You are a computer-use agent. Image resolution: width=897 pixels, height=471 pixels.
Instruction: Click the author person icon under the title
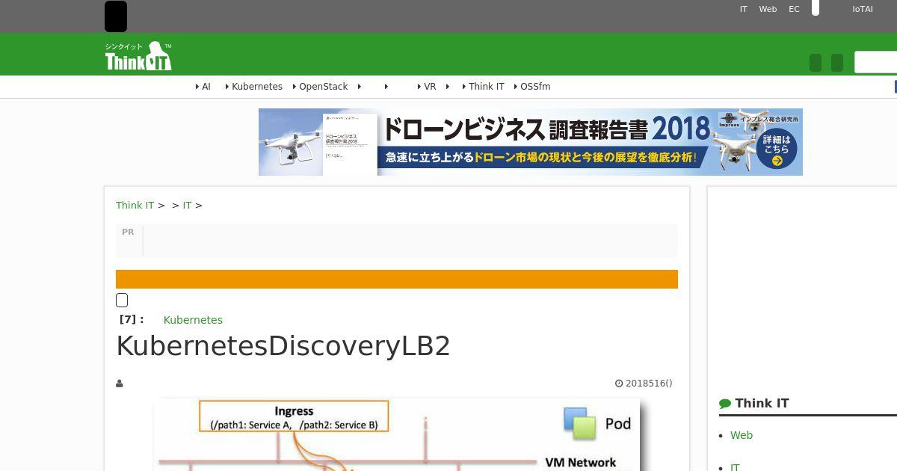(119, 384)
